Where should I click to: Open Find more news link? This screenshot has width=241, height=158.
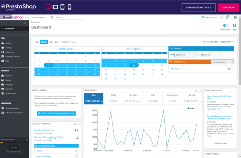pos(221,144)
